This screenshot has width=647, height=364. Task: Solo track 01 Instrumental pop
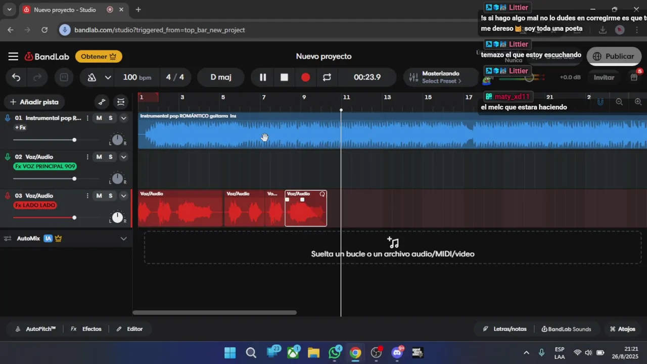(111, 118)
